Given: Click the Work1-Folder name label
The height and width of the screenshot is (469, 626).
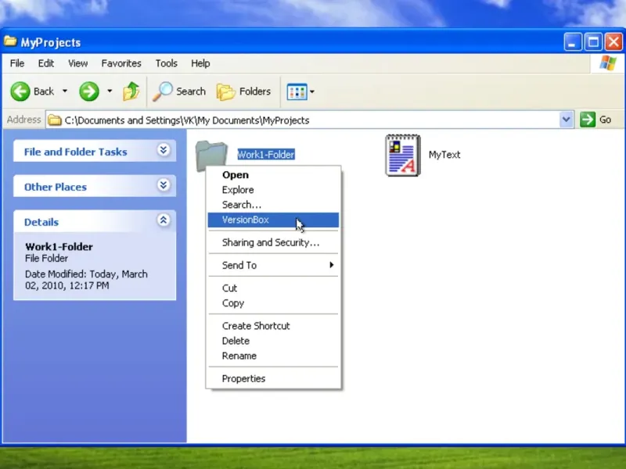Looking at the screenshot, I should pos(266,154).
